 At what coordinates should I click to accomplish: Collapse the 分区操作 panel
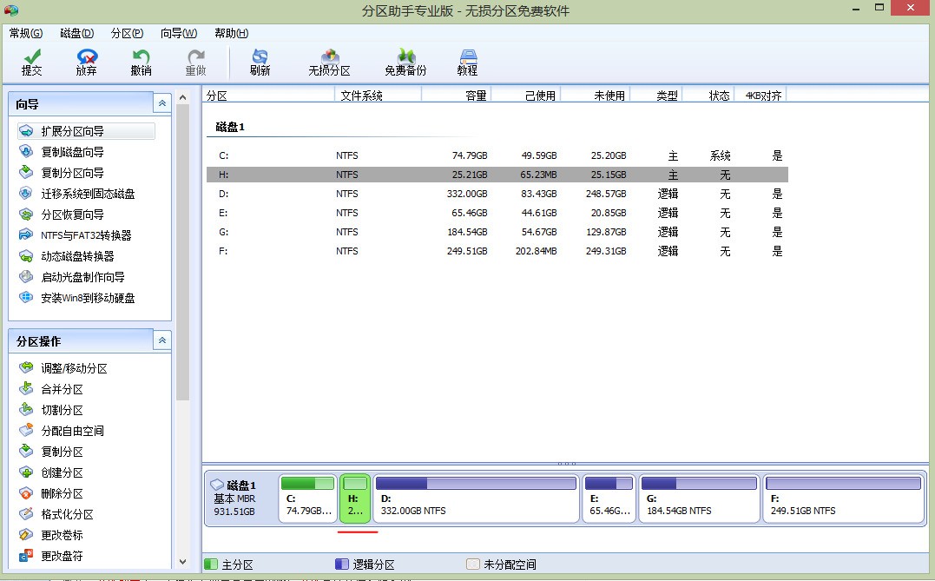click(x=161, y=340)
